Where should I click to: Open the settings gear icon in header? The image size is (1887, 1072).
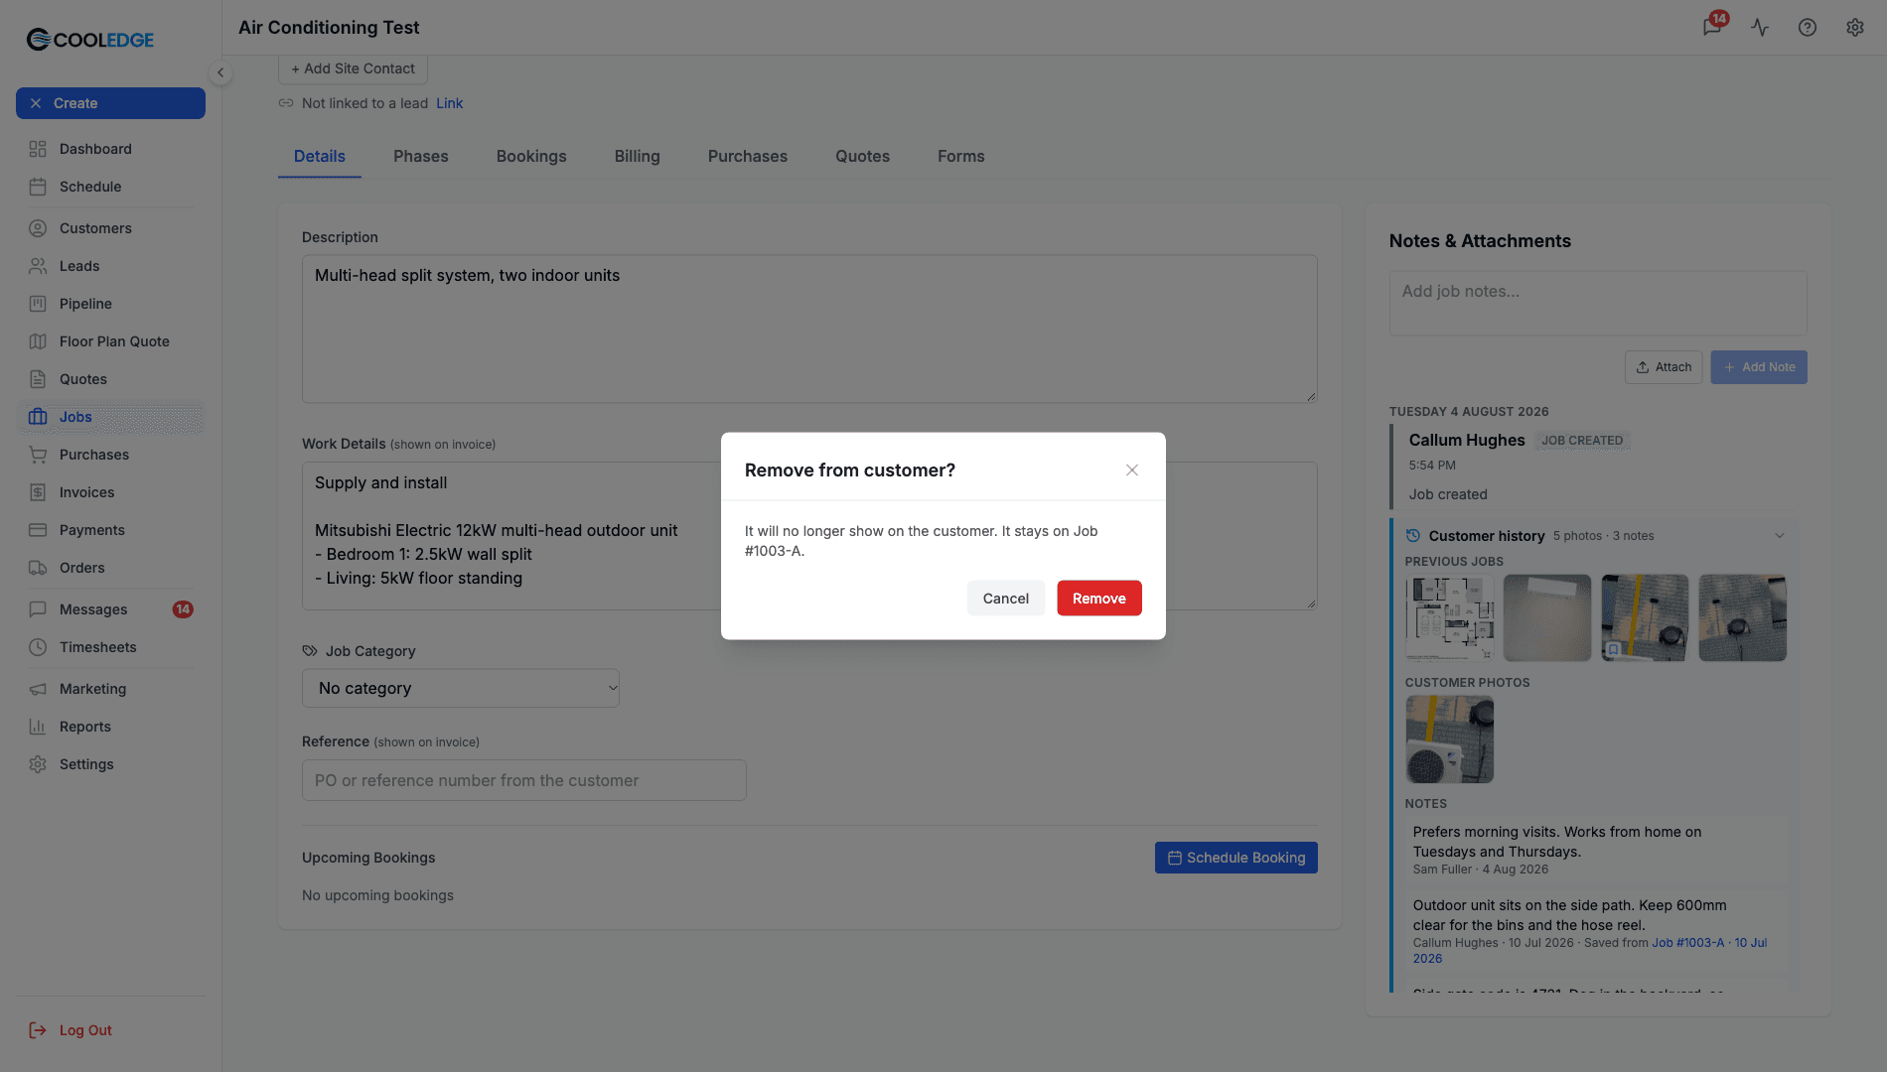[1855, 27]
